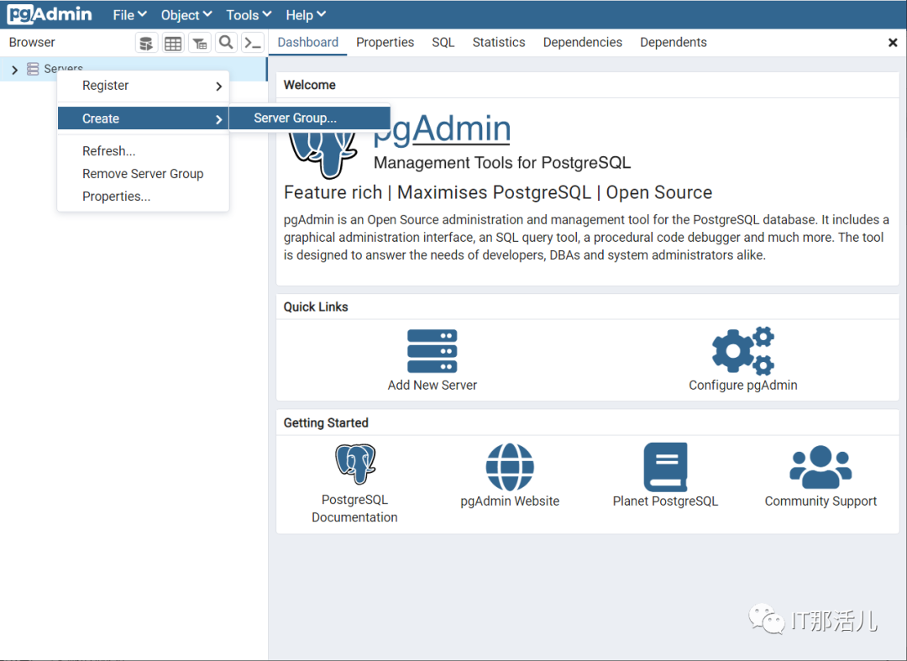The image size is (907, 661).
Task: Click the PostgreSQL Documentation elephant icon
Action: 355,464
